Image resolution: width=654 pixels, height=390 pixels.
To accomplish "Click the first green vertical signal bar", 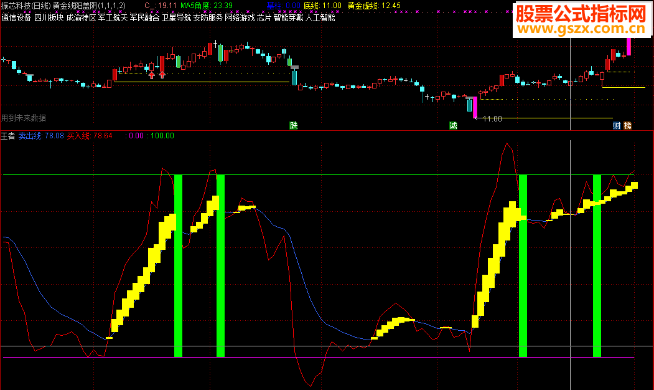I will pos(178,266).
